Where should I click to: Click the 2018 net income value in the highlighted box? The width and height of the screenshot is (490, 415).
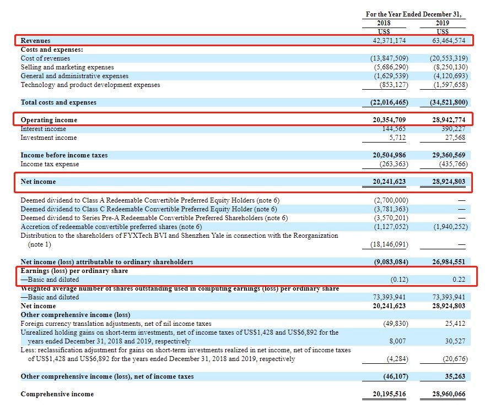point(390,182)
